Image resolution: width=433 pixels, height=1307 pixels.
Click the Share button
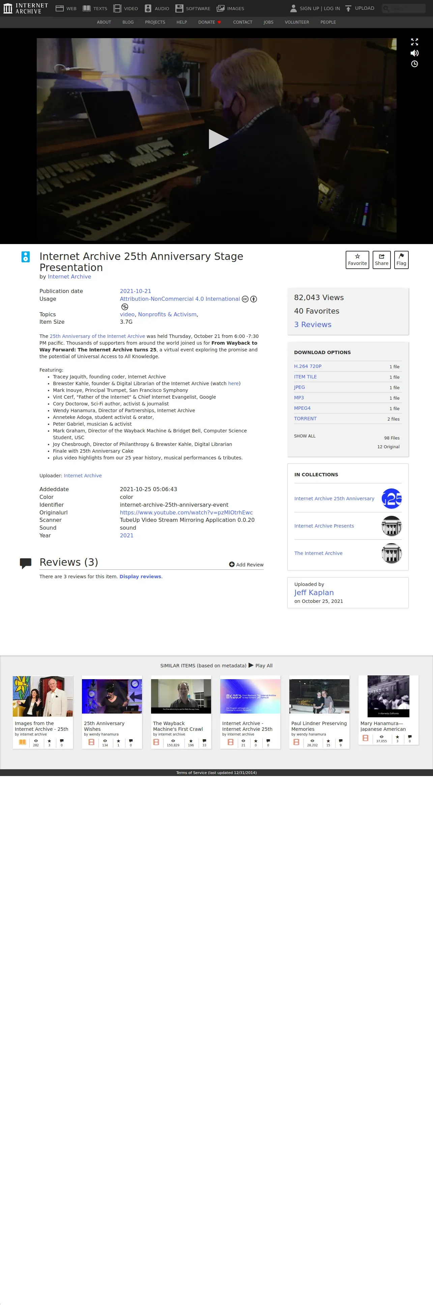[381, 260]
